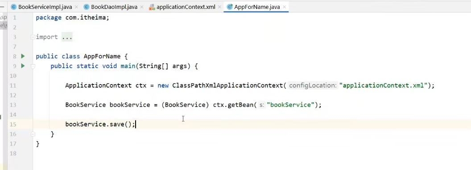Click bookService.save() statement
The width and height of the screenshot is (471, 170).
point(100,124)
